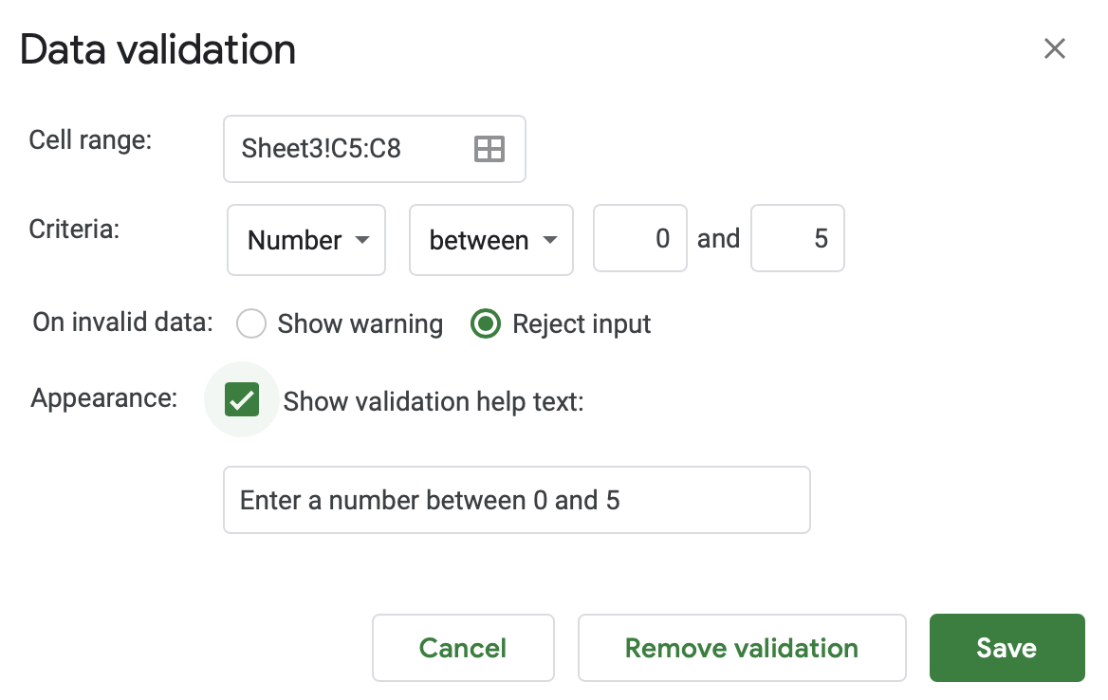This screenshot has width=1108, height=700.
Task: Click the help text input box
Action: click(x=516, y=500)
